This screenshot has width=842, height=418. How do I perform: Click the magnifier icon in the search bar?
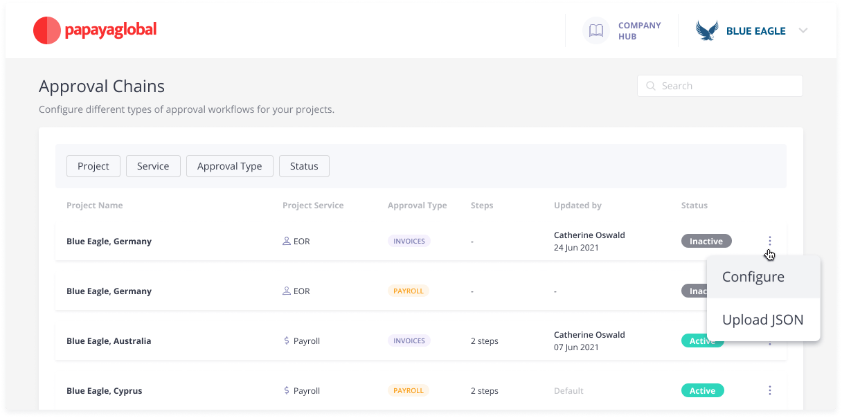click(651, 85)
